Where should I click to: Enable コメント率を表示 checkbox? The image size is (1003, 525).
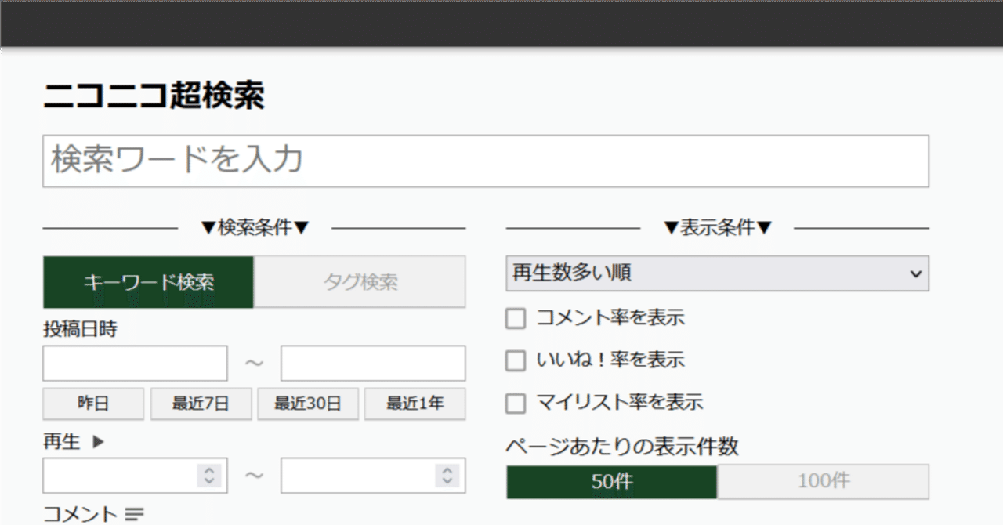click(x=516, y=318)
